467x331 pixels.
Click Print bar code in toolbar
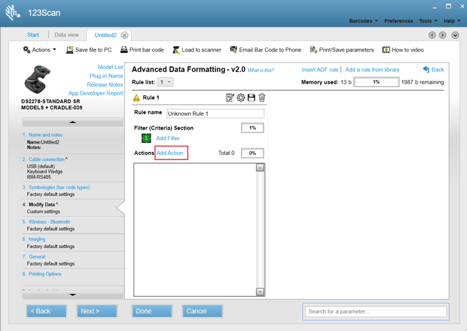click(x=141, y=50)
